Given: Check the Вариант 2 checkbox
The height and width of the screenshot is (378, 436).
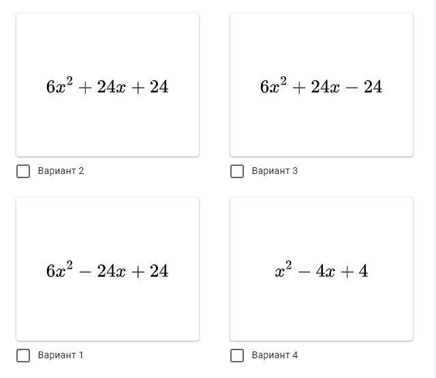Looking at the screenshot, I should (23, 171).
